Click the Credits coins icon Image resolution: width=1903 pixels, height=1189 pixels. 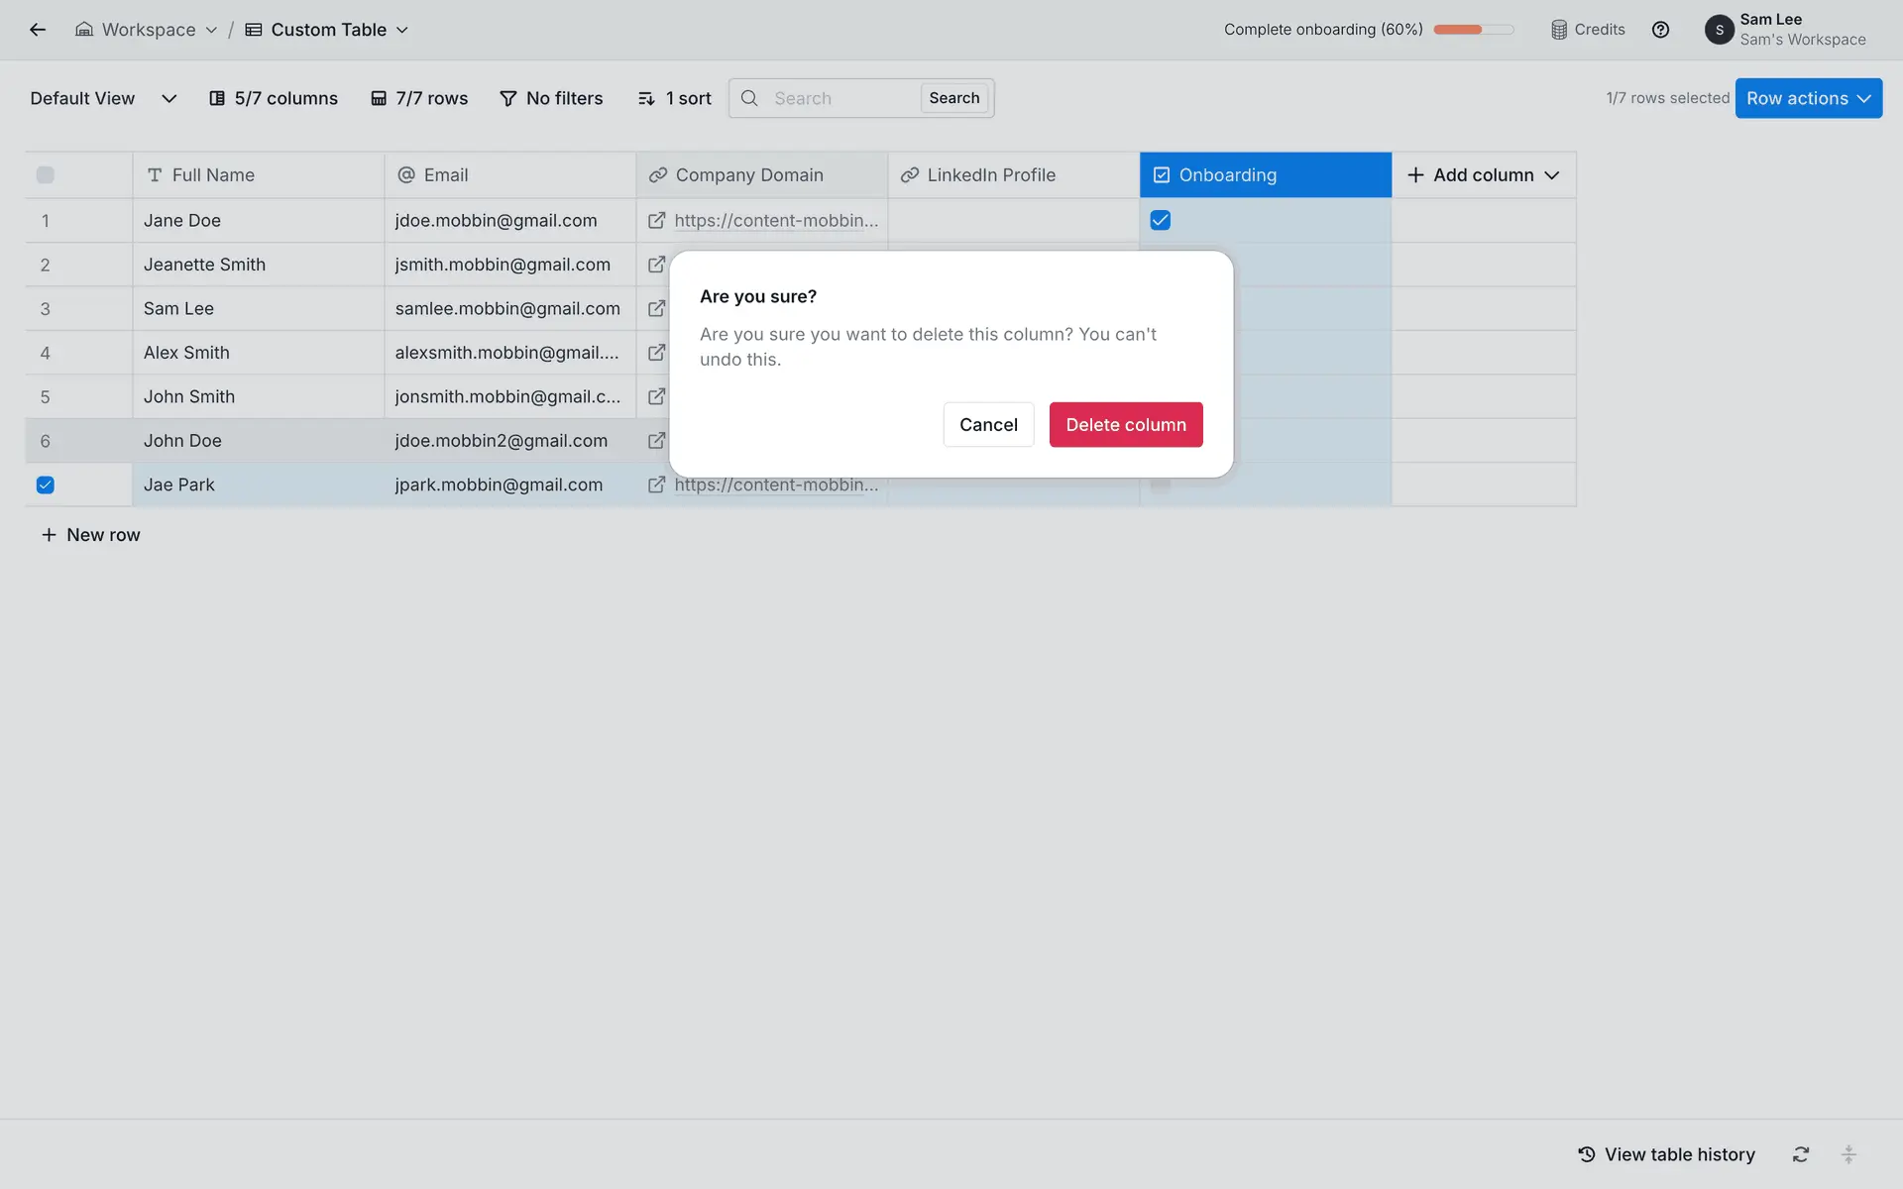click(1559, 30)
